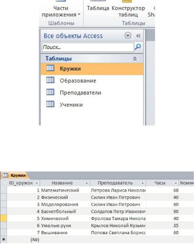Screen dimensions: 194x244
Task: Click the Химический cell
Action: tap(65, 218)
